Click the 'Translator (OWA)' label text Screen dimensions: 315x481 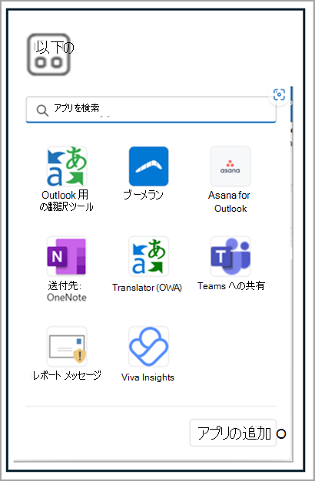147,288
